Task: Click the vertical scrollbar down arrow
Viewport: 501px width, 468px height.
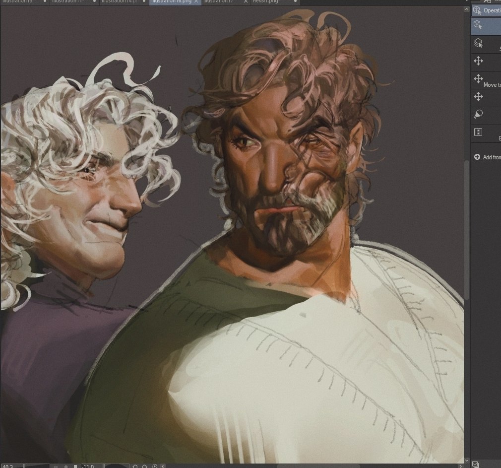Action: pyautogui.click(x=466, y=461)
